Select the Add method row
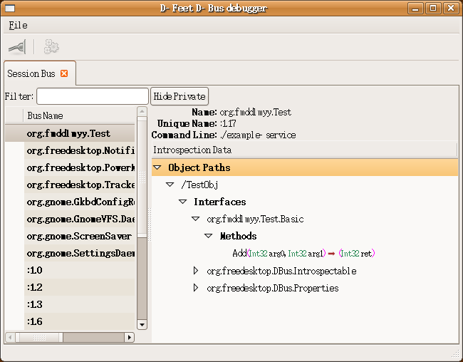The image size is (463, 362). (303, 253)
